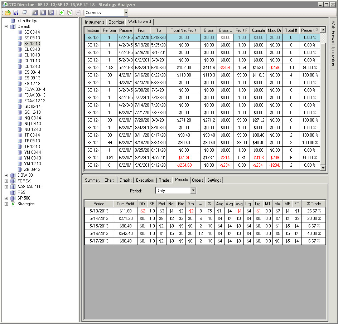Viewport: 338px width, 324px height.
Task: Select NQ 09-13 in the tree
Action: click(x=33, y=124)
